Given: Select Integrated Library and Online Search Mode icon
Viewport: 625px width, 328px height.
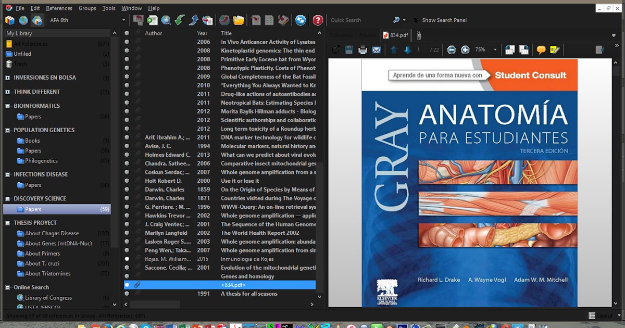Looking at the screenshot, I should click(x=37, y=20).
